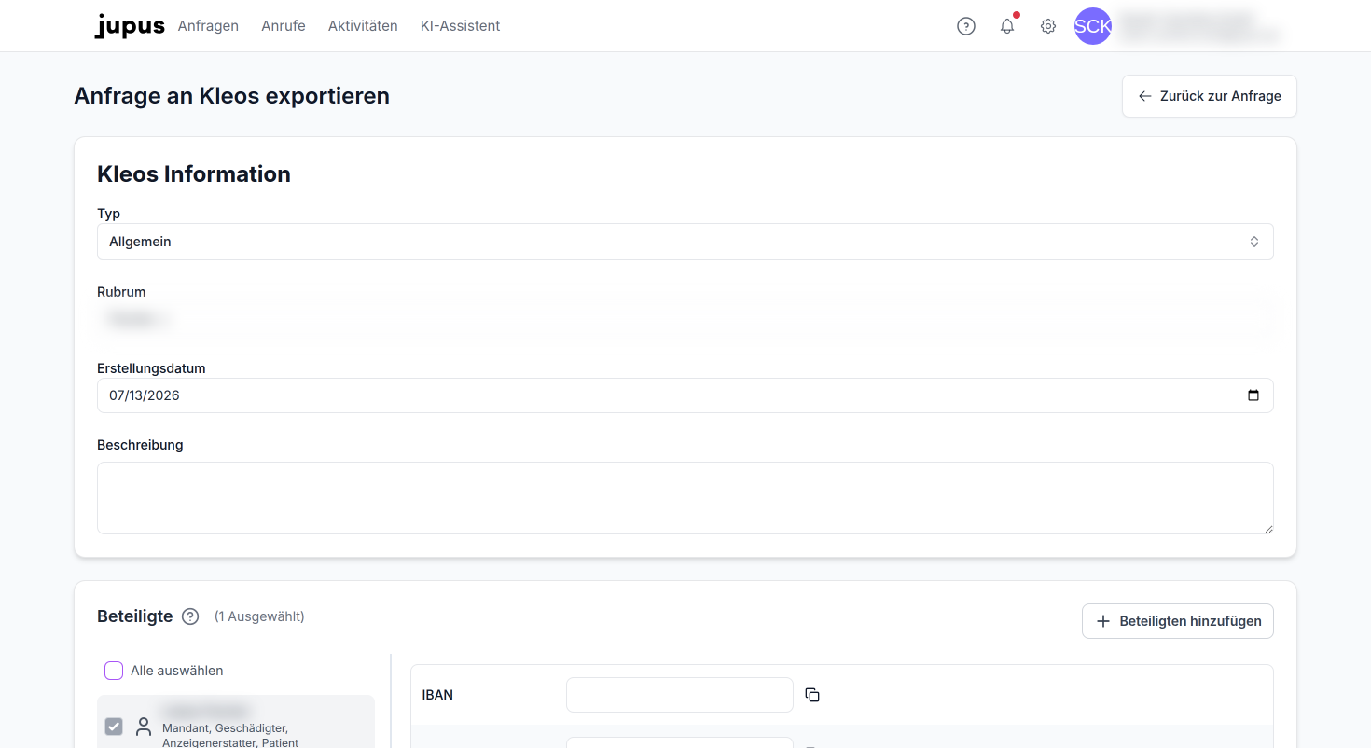Click the Kleos Information heading
The image size is (1371, 748).
click(x=194, y=174)
